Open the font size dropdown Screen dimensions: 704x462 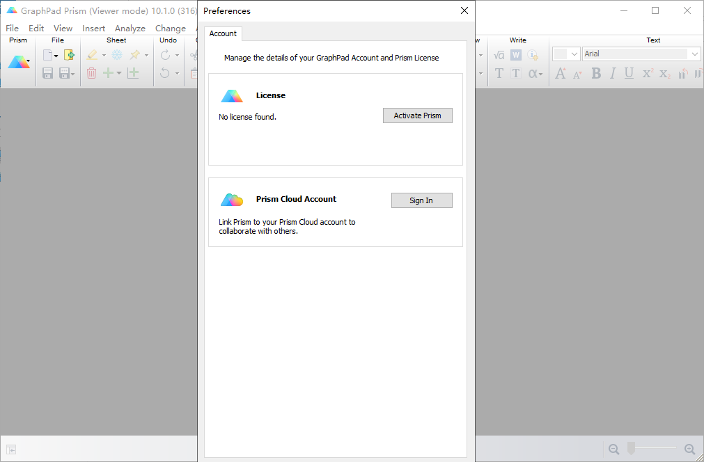click(574, 54)
